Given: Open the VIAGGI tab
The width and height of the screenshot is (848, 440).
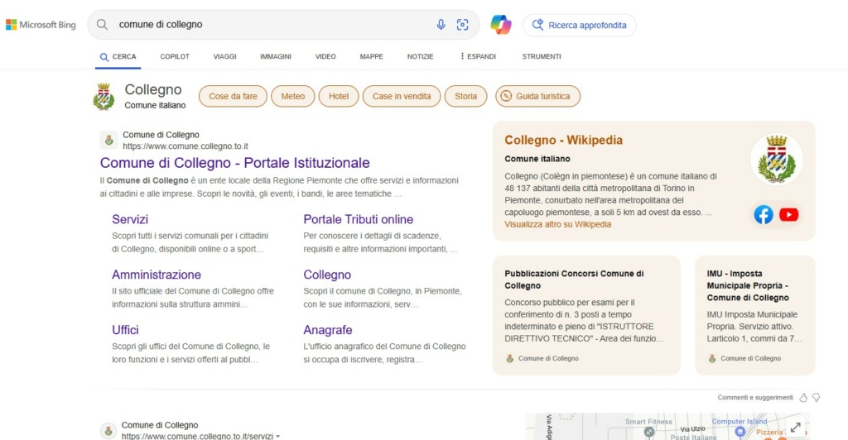Looking at the screenshot, I should pos(224,56).
